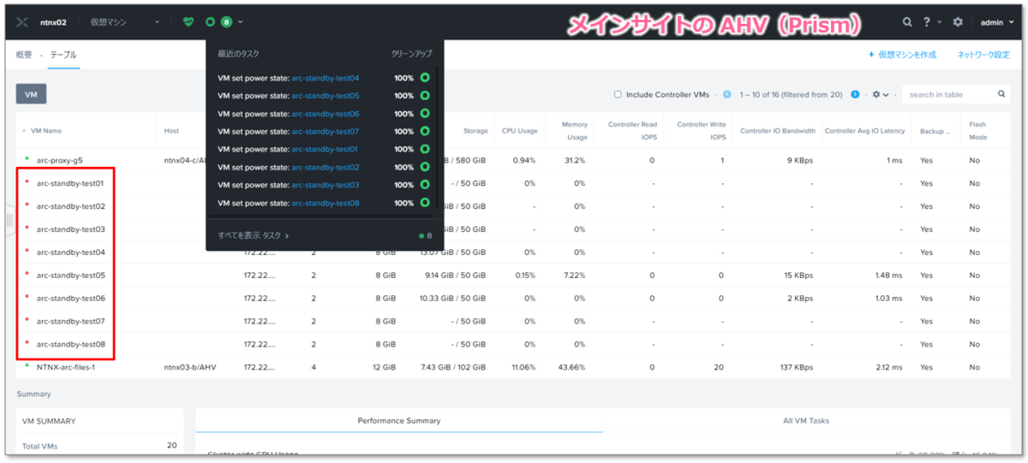The width and height of the screenshot is (1028, 463).
Task: Sort by VM Name column header
Action: (46, 131)
